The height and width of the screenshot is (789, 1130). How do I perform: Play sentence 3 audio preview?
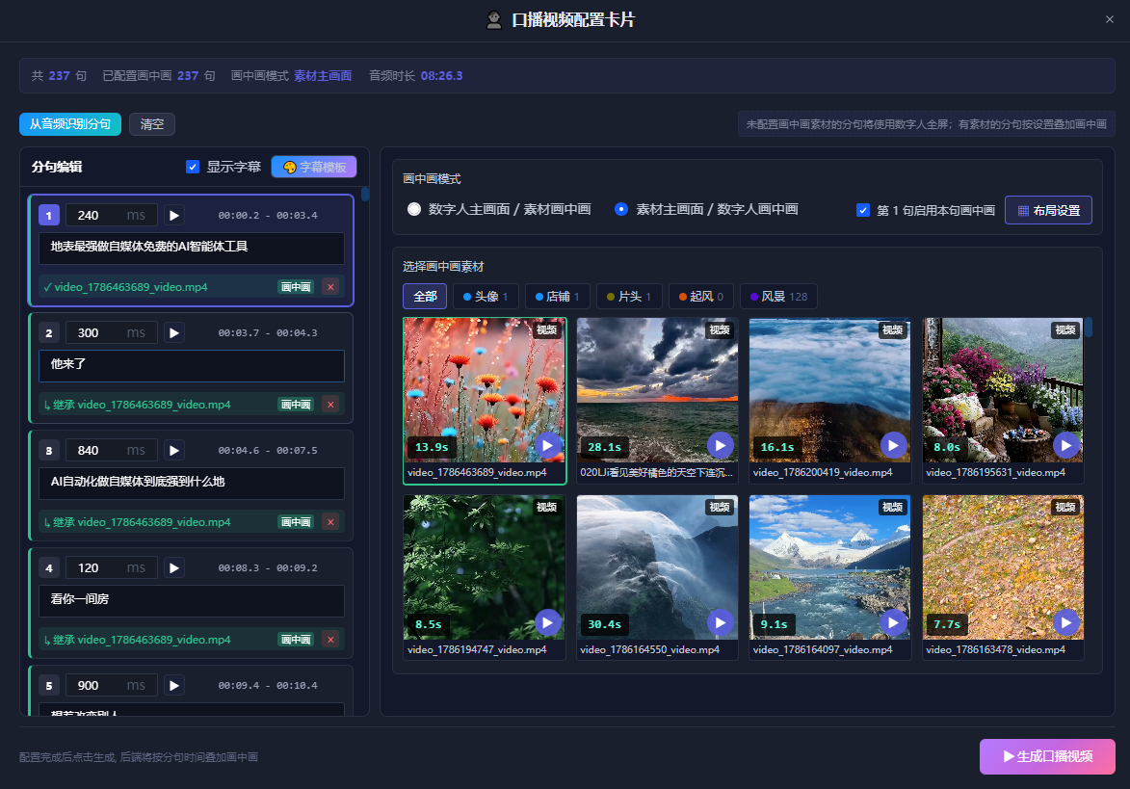point(173,450)
